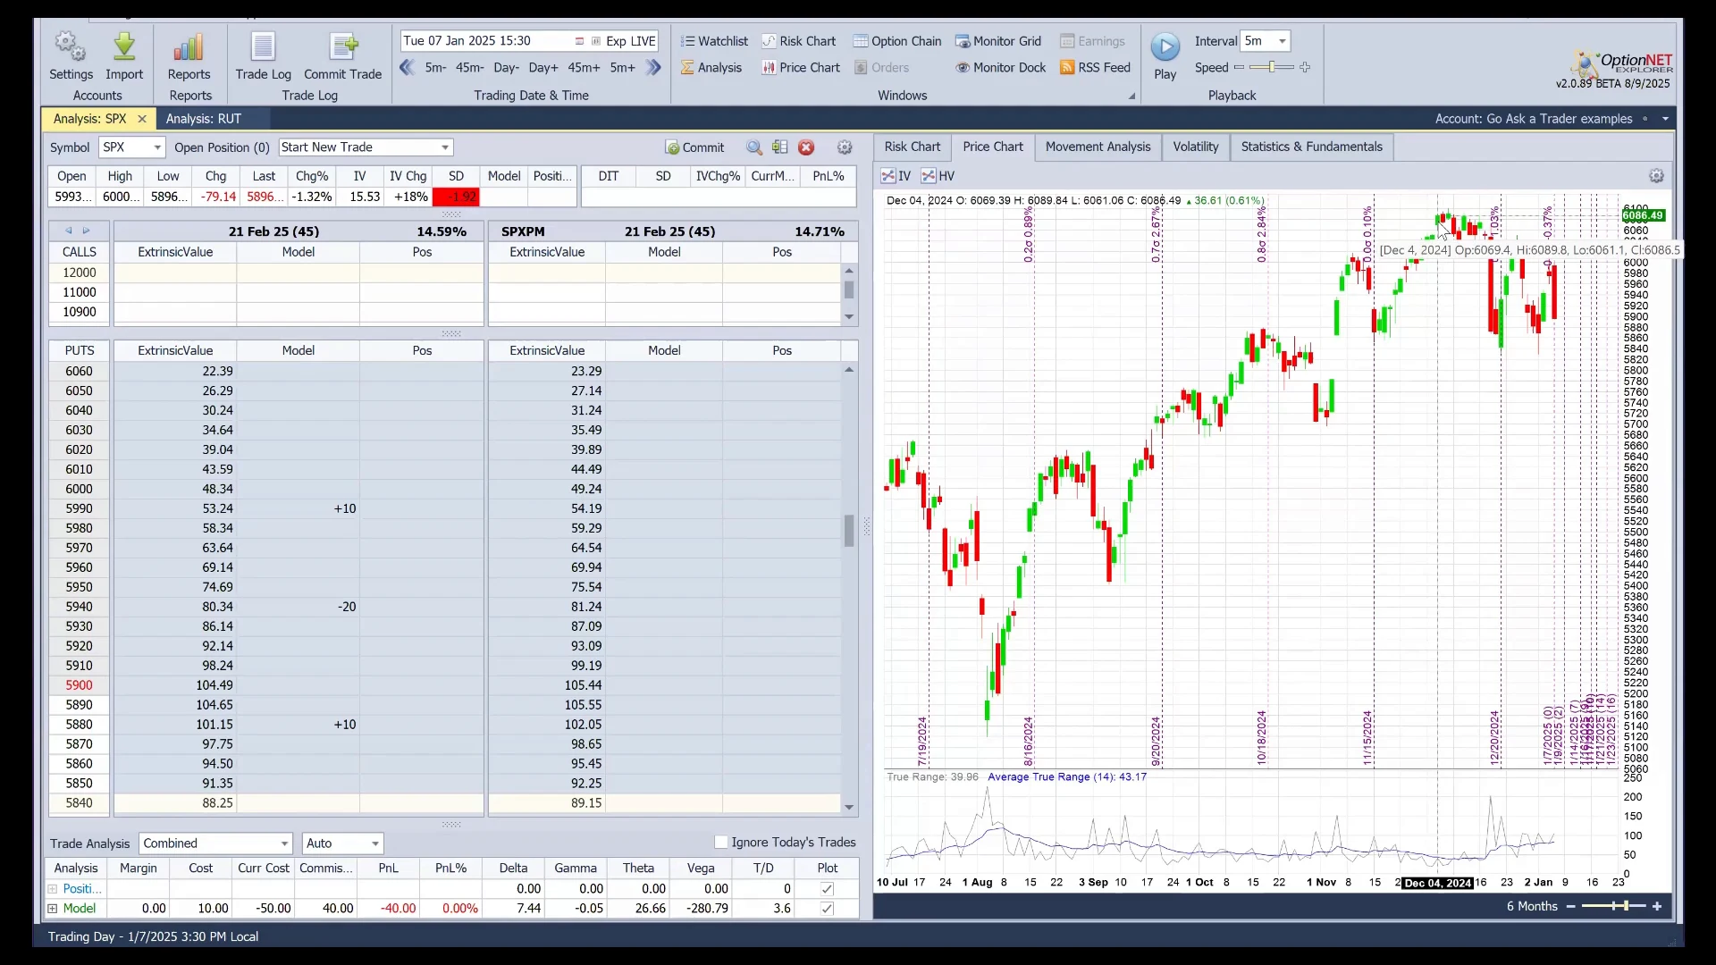Advance 45 minutes with 45m+
Screen dimensions: 1716x965
(584, 68)
